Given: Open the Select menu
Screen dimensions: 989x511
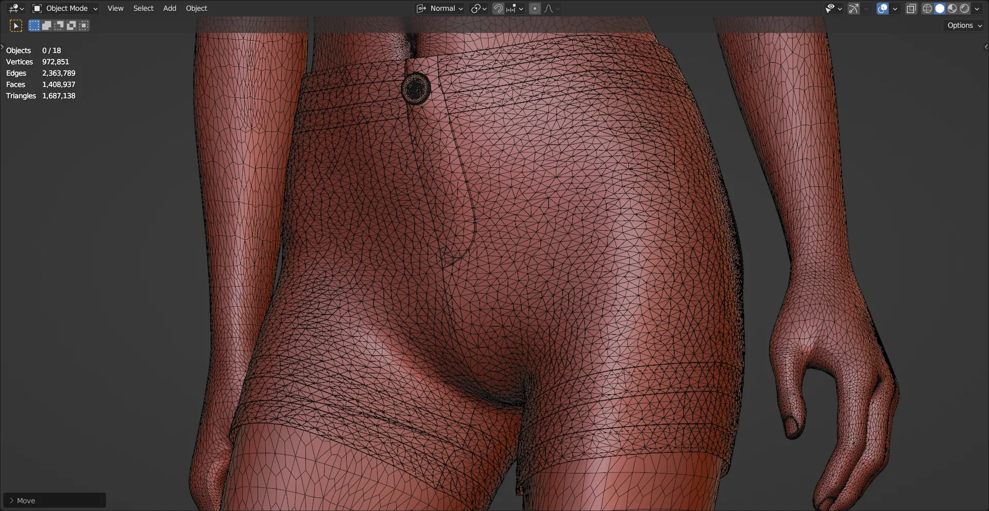Looking at the screenshot, I should coord(143,8).
